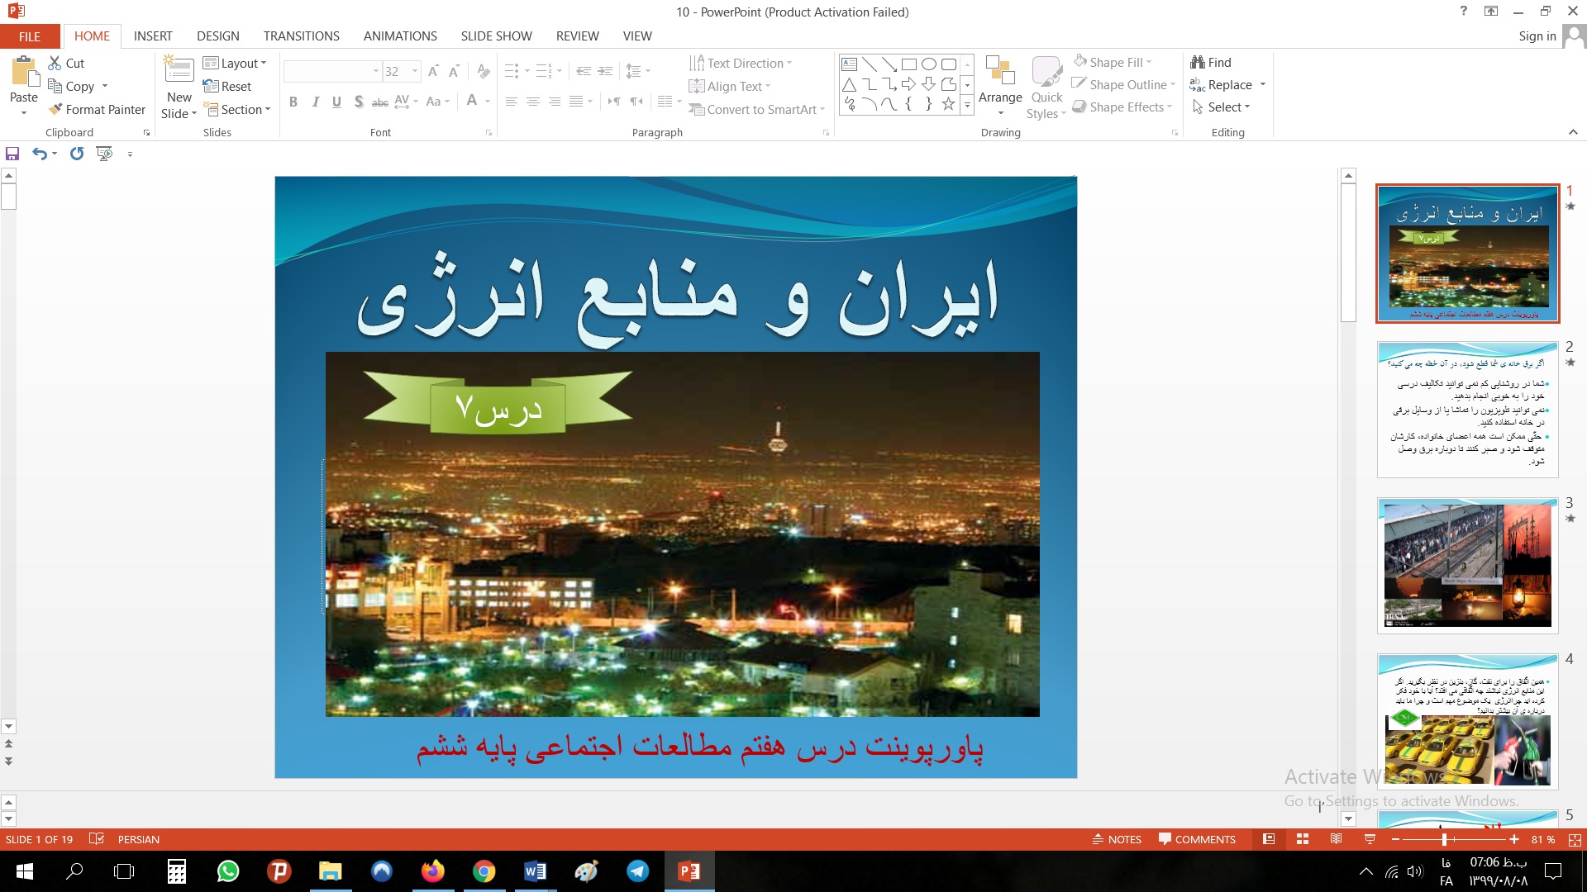Screen dimensions: 1587x892
Task: Start slide show from status bar icon
Action: click(x=1370, y=839)
